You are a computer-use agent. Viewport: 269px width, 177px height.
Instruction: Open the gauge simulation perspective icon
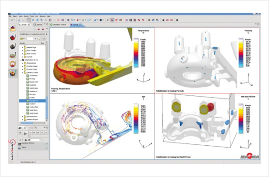click(13, 64)
